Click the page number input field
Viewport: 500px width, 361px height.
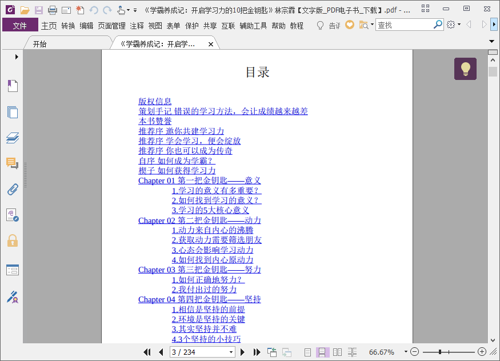tap(199, 352)
